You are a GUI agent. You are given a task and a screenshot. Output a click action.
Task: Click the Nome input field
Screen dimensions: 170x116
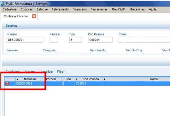(144, 40)
